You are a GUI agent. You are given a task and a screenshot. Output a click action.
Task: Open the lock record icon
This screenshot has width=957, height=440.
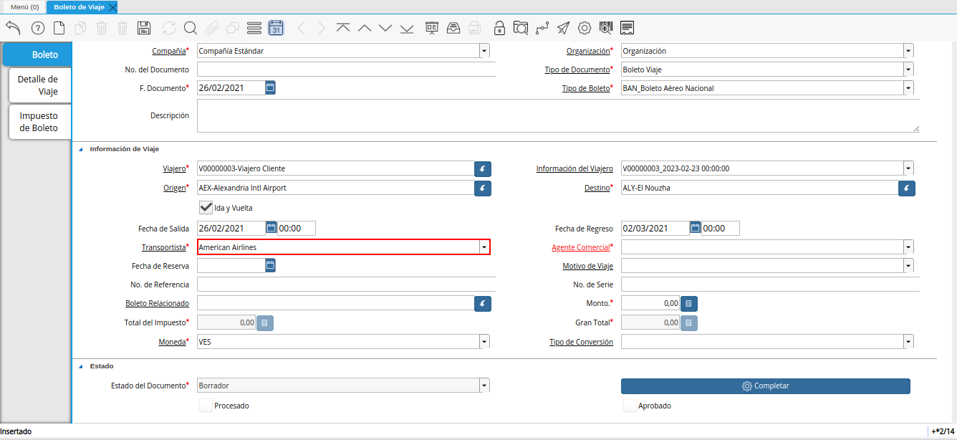pyautogui.click(x=499, y=28)
